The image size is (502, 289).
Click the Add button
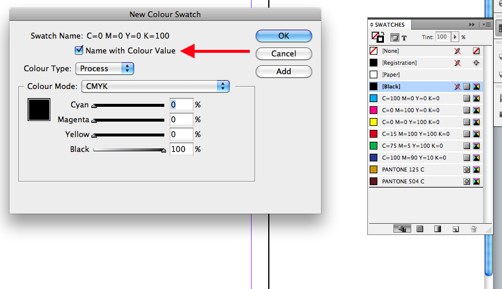[284, 71]
